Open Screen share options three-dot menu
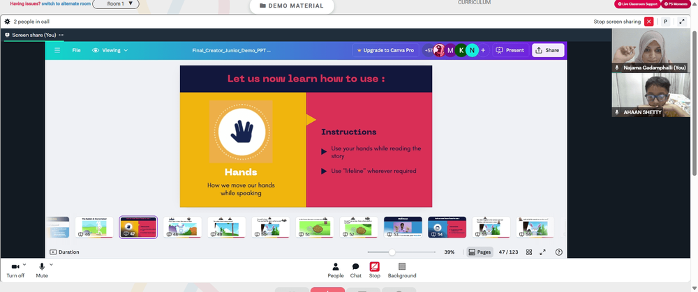 pos(61,35)
